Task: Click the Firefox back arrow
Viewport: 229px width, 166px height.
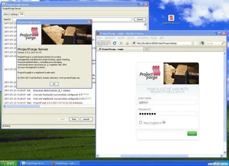Action: click(x=100, y=43)
